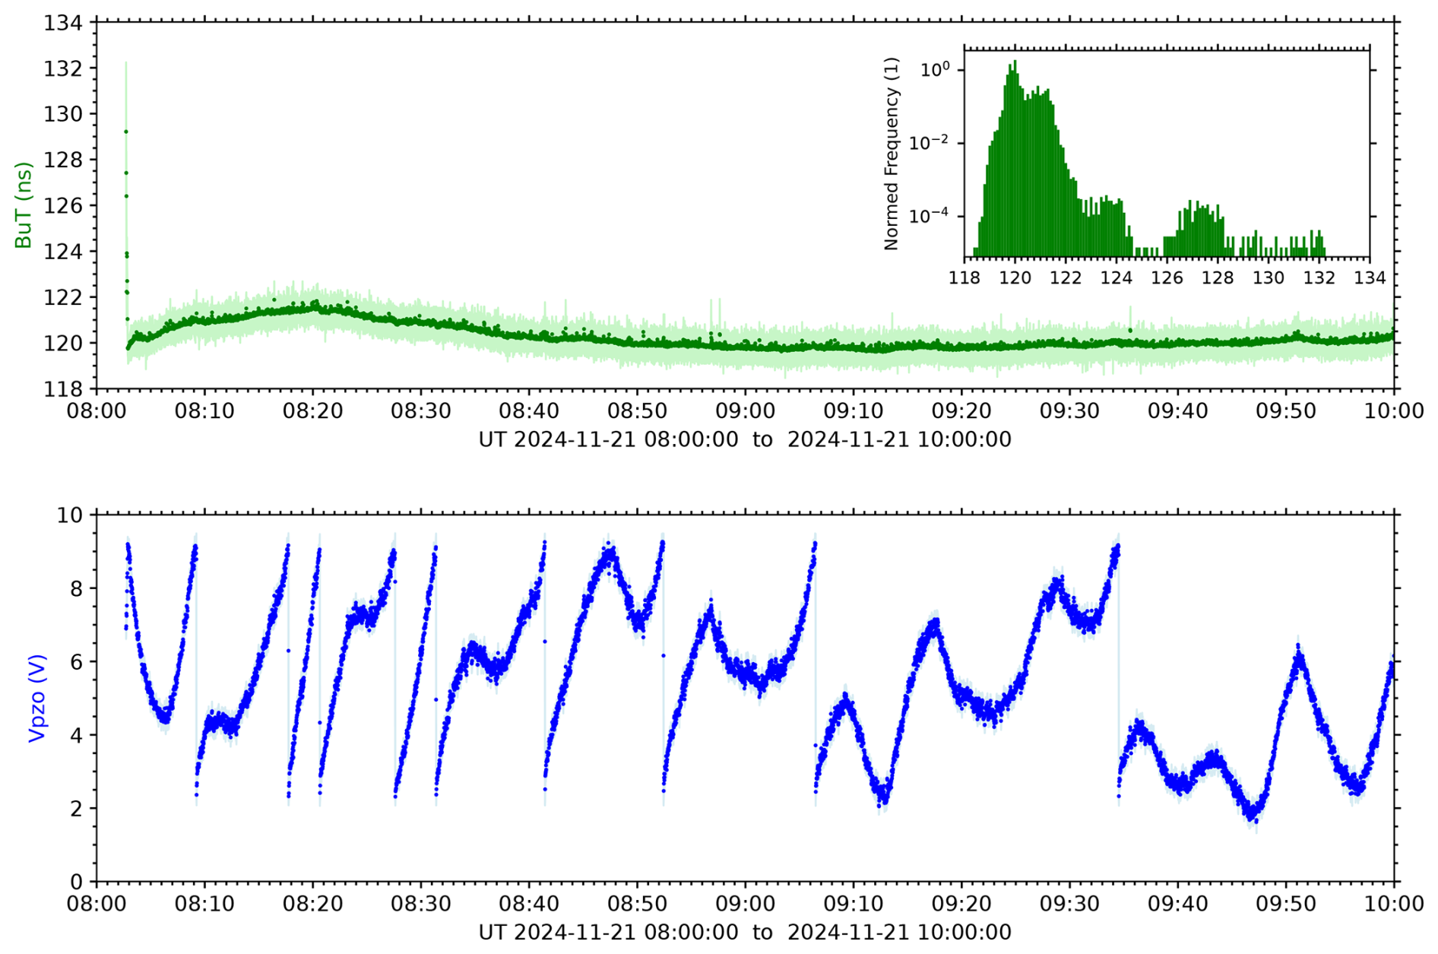The height and width of the screenshot is (954, 1438).
Task: Select the 08:00 tick on the bottom plot
Action: tap(97, 904)
